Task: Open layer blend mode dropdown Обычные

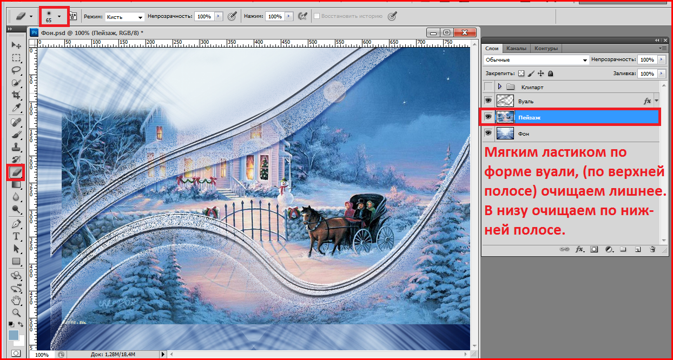Action: point(536,59)
